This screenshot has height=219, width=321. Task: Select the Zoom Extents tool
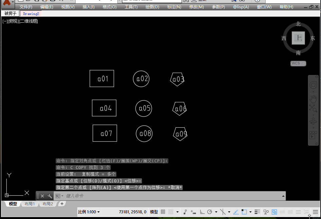313,108
